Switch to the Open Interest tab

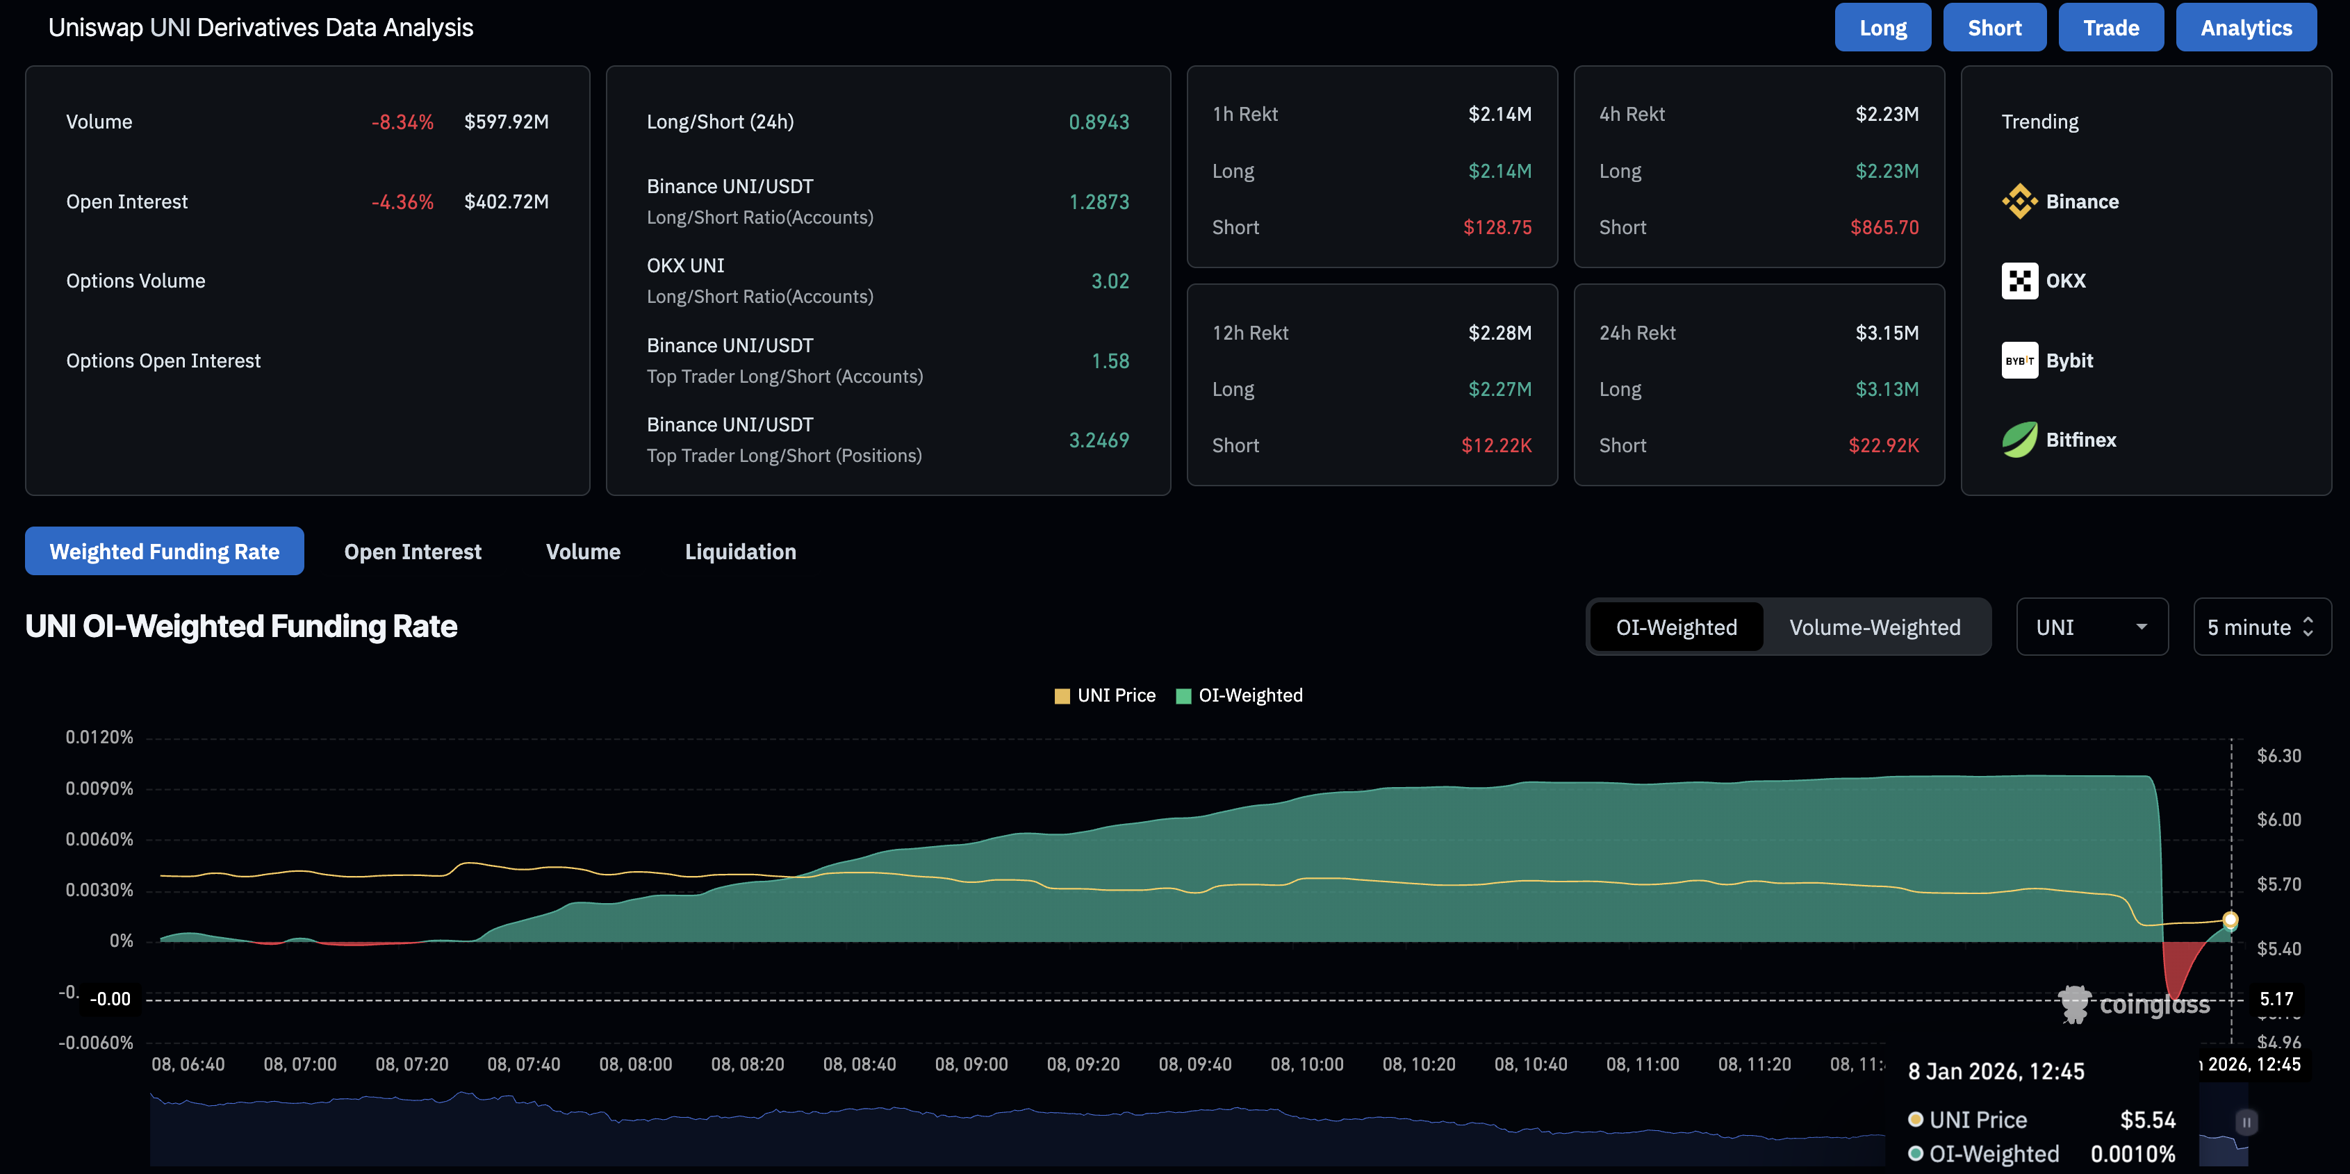(412, 551)
